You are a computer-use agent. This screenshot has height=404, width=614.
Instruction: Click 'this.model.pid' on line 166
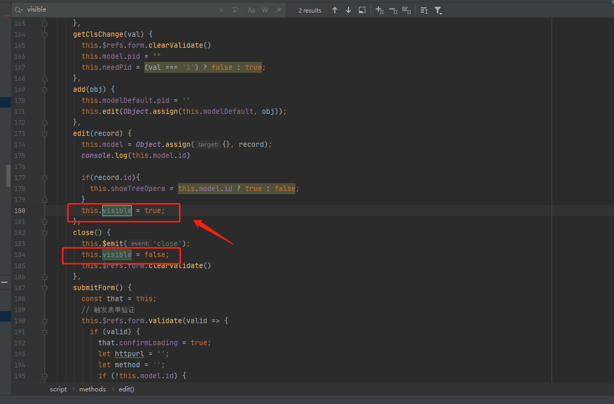pos(111,56)
